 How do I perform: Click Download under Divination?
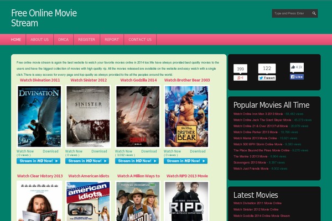pyautogui.click(x=50, y=151)
